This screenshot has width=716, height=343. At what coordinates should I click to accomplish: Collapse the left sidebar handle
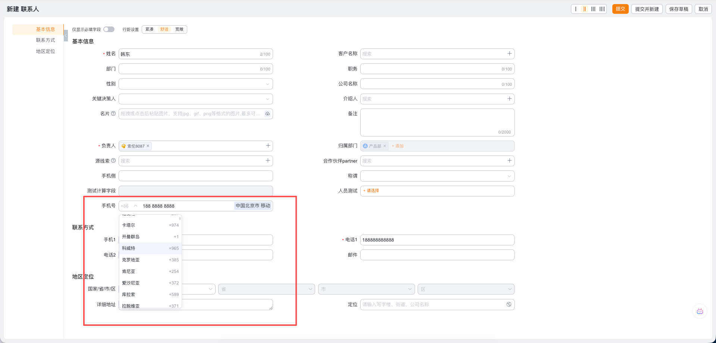(x=66, y=36)
